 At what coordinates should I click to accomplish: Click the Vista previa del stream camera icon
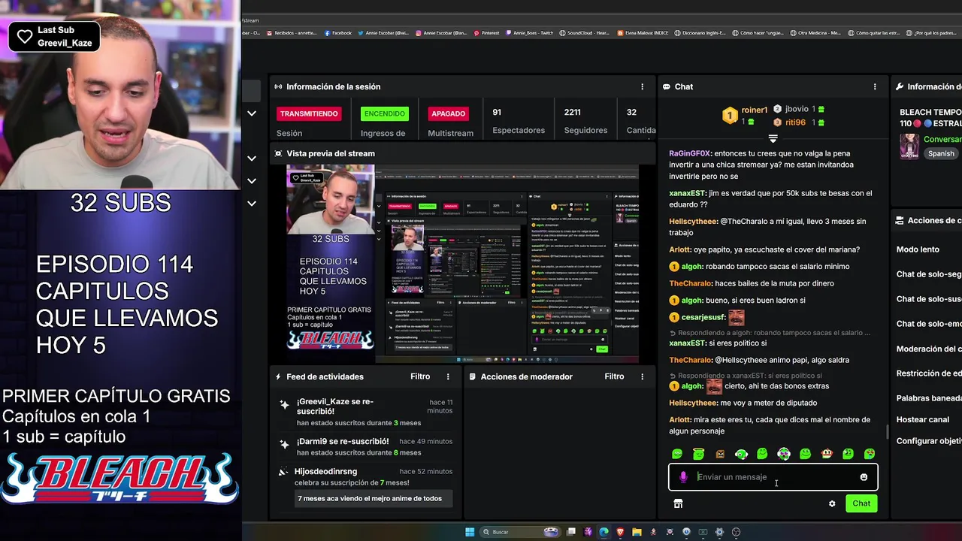(x=279, y=153)
